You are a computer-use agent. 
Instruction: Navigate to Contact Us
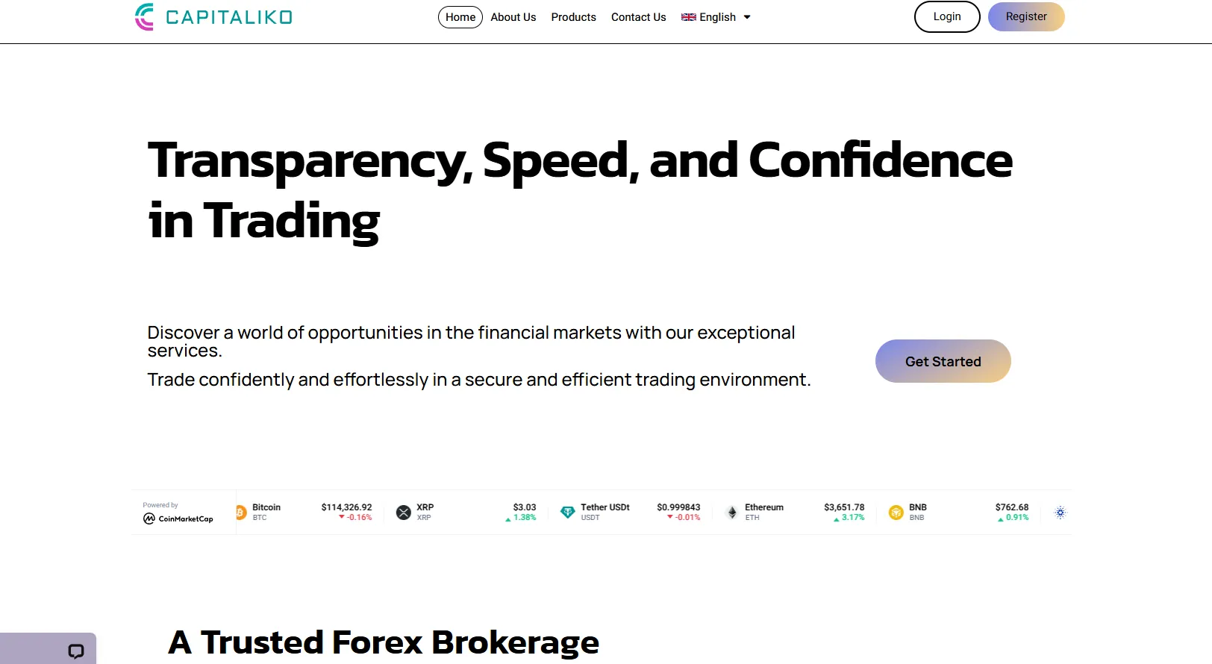tap(638, 17)
